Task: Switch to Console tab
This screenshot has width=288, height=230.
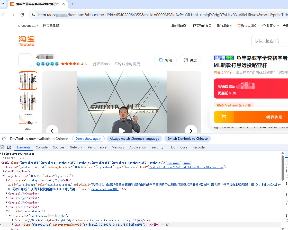Action: (41, 147)
